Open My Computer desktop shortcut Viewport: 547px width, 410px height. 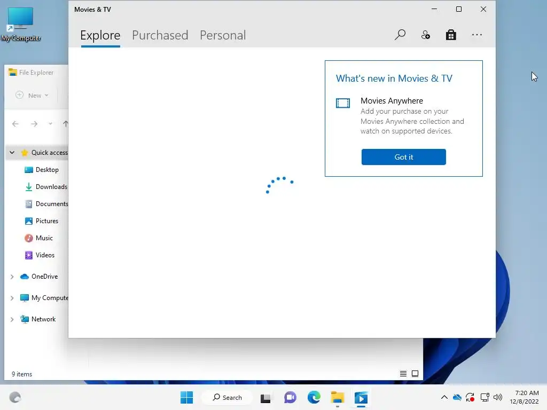(x=21, y=23)
